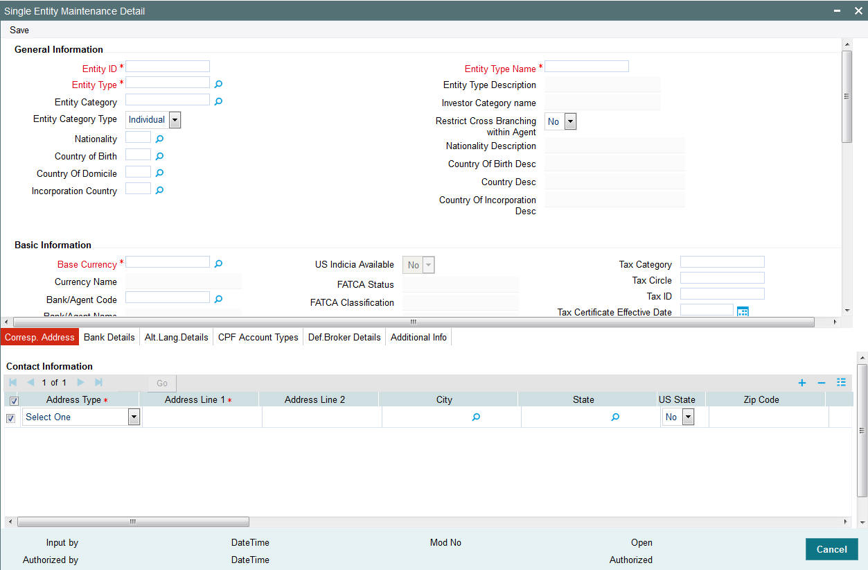
Task: Open Entity Type lookup search icon
Action: tap(218, 84)
